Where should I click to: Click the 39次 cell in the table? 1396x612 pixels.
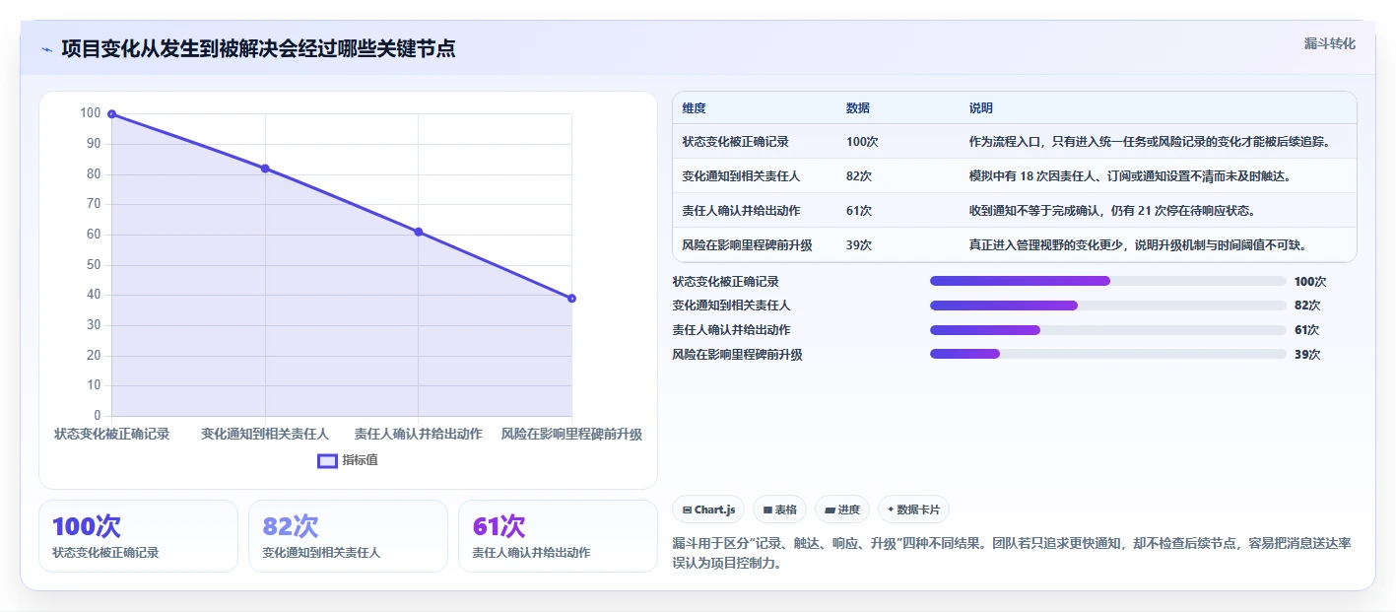click(859, 245)
